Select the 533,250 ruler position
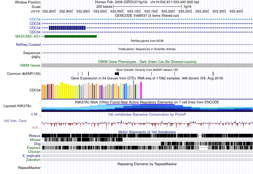 click(x=185, y=11)
